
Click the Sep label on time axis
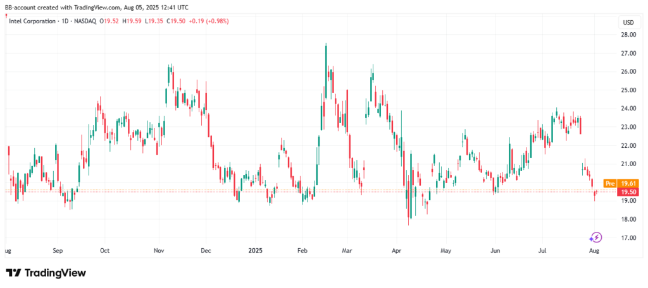[58, 251]
